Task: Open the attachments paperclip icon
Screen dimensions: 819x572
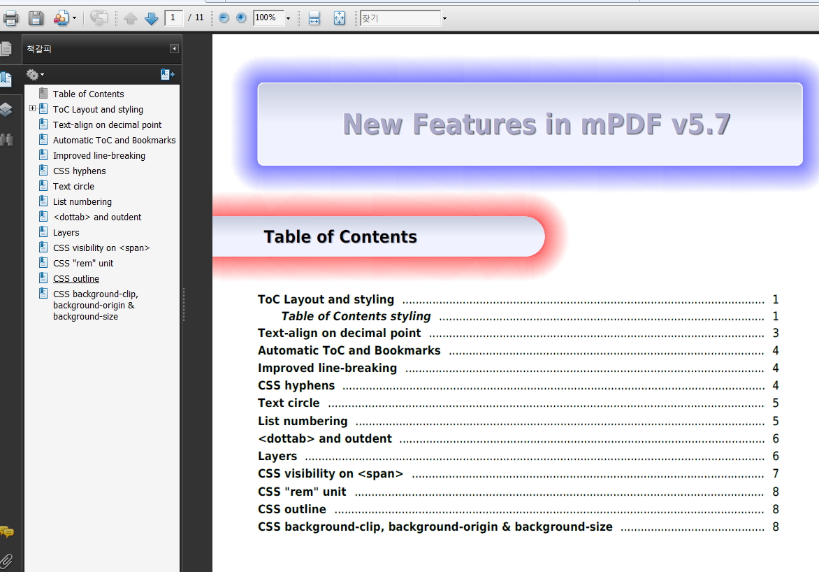Action: coord(6,562)
